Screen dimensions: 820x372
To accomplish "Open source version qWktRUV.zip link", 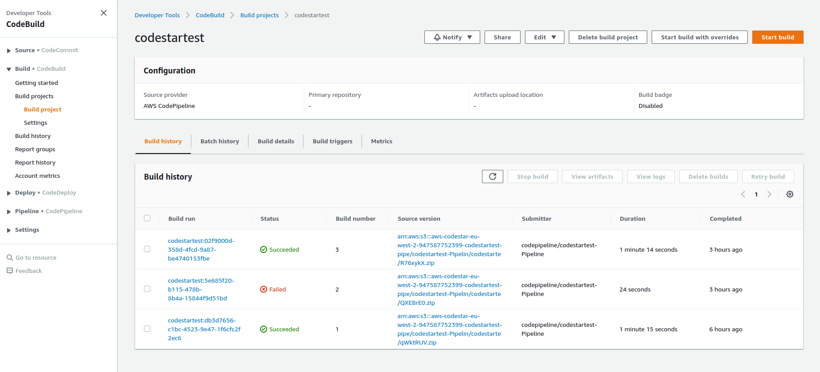I will pyautogui.click(x=450, y=329).
